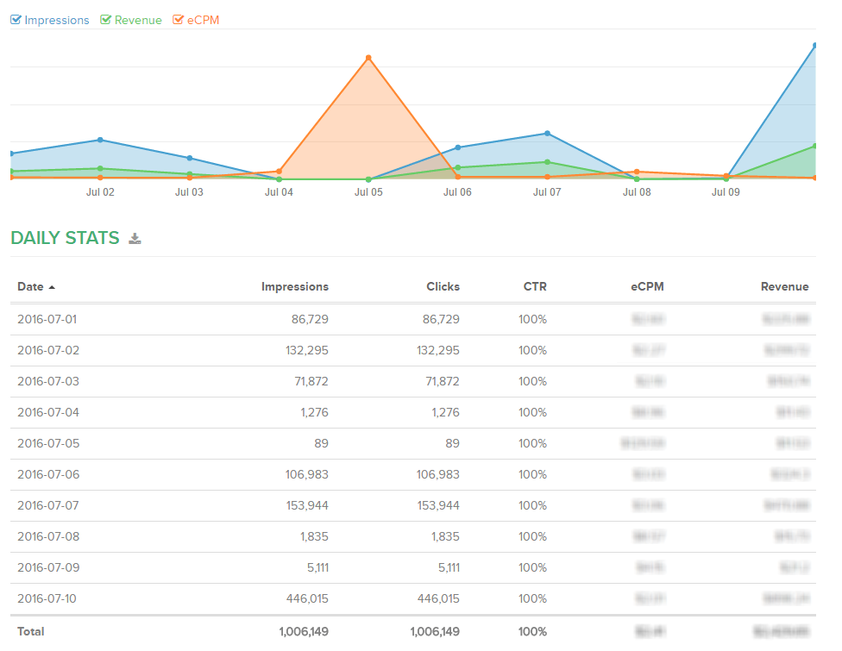The height and width of the screenshot is (651, 842).
Task: Sort by the eCPM column header
Action: pos(647,287)
